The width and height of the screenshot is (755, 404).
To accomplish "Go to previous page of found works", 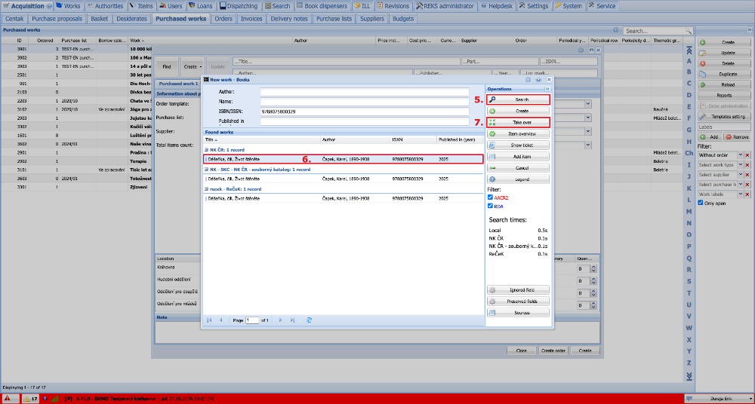I will tap(221, 320).
